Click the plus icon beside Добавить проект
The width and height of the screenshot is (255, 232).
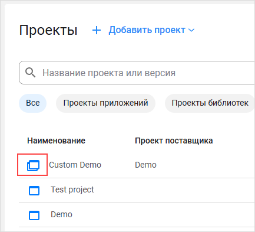[x=97, y=30]
